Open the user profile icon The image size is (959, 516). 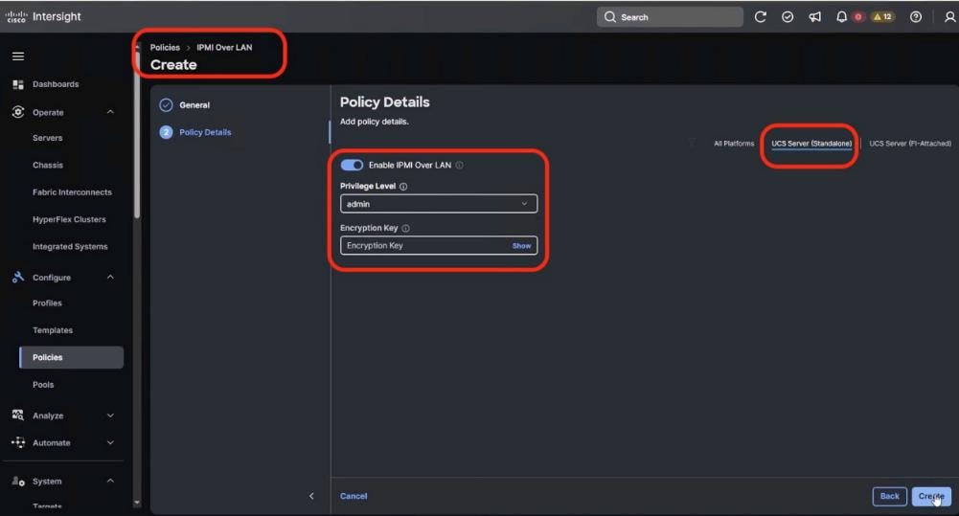coord(949,17)
